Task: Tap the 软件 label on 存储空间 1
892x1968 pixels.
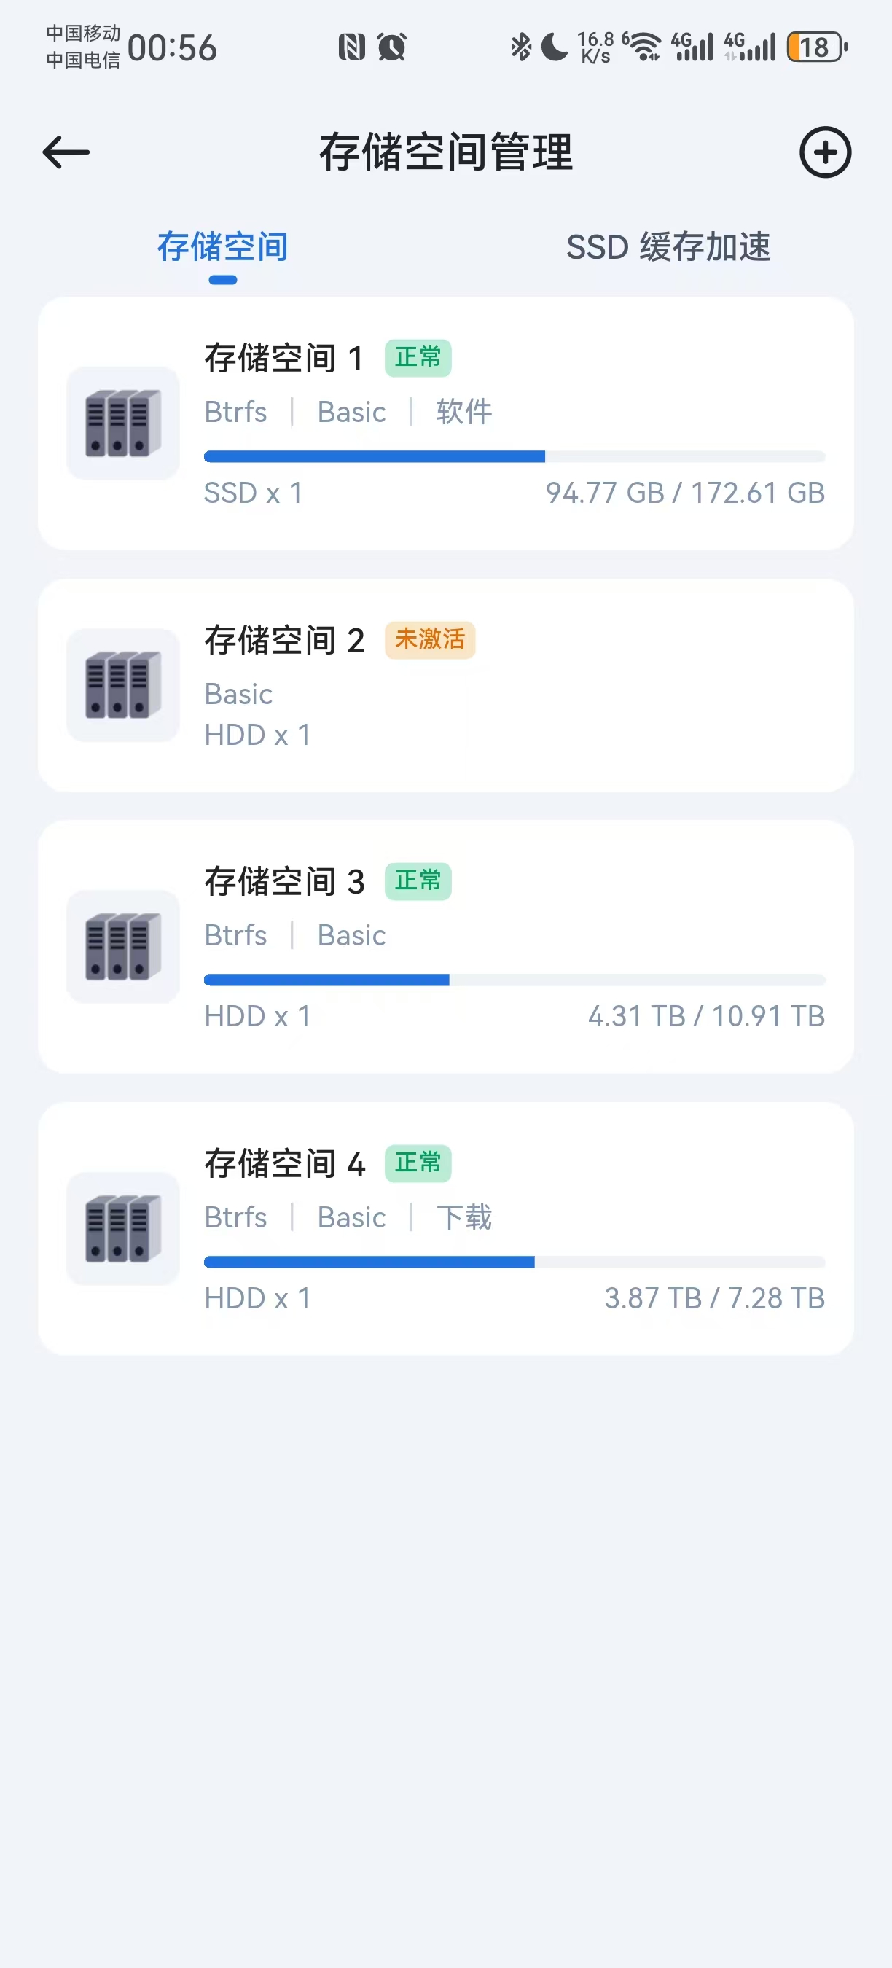Action: pyautogui.click(x=464, y=412)
